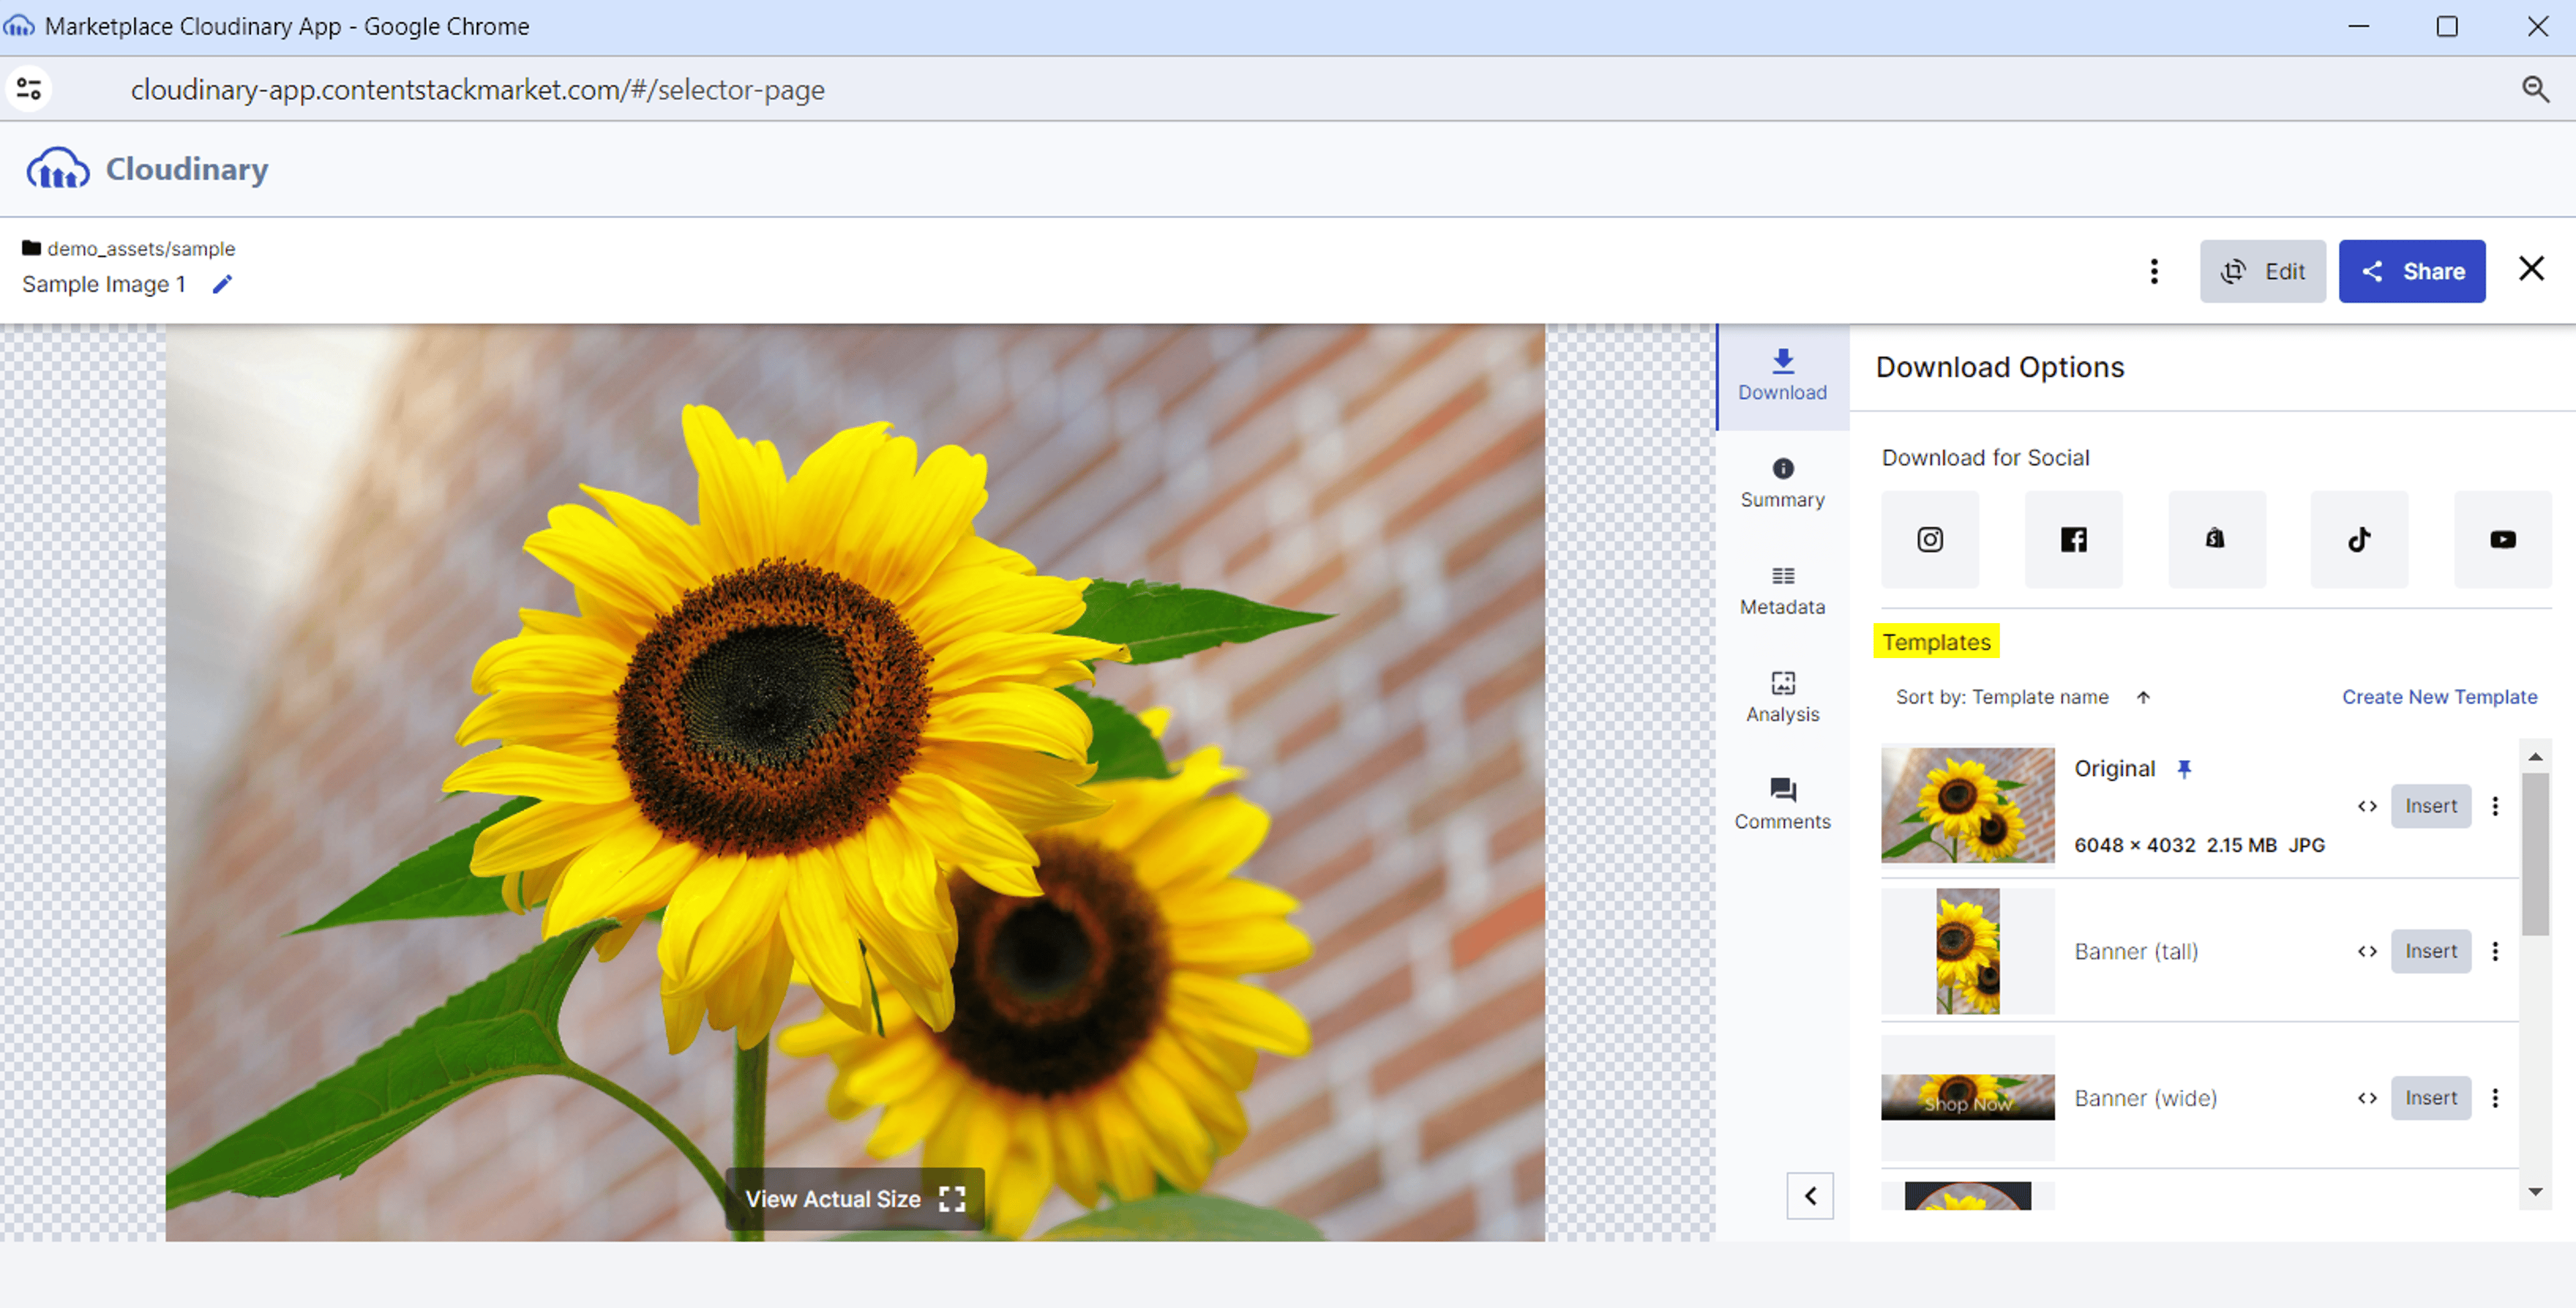Click the Edit button
This screenshot has height=1308, width=2576.
click(x=2262, y=271)
